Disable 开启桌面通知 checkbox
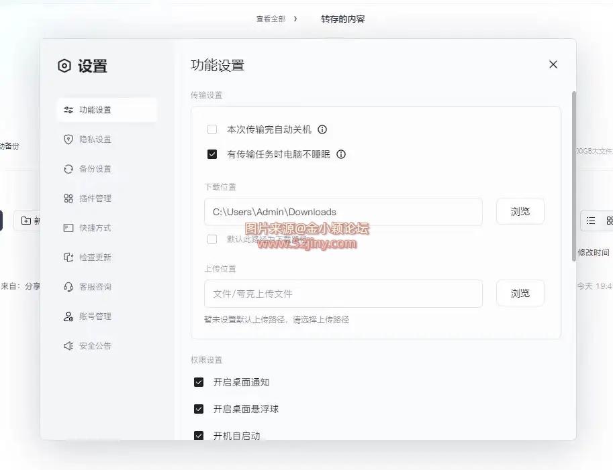Viewport: 613px width, 470px height. pyautogui.click(x=199, y=382)
